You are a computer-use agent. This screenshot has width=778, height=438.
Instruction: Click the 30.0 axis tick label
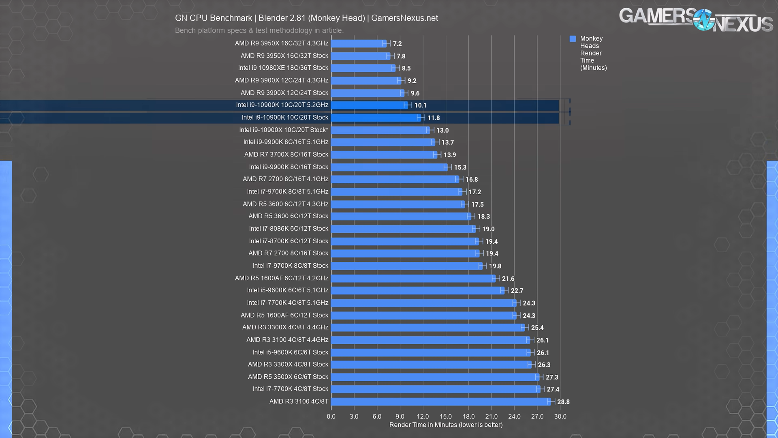[560, 417]
